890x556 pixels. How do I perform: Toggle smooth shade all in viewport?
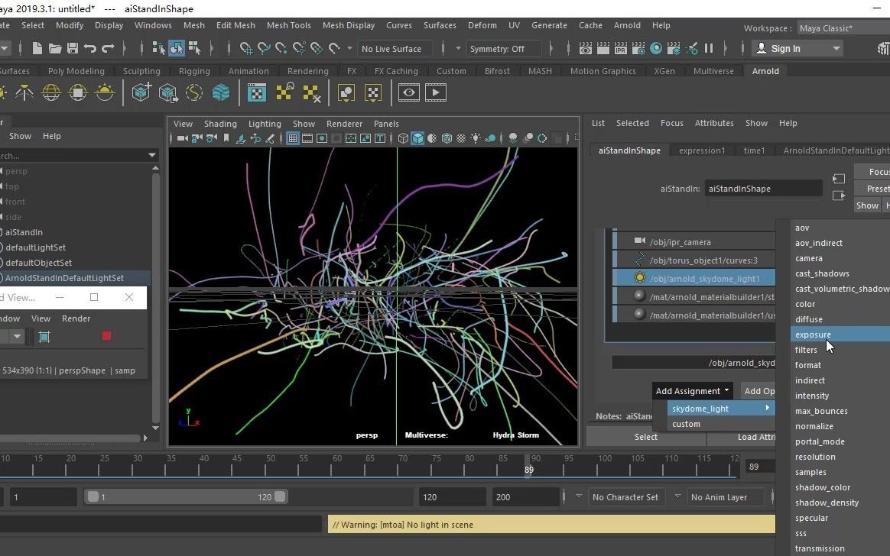click(x=417, y=138)
